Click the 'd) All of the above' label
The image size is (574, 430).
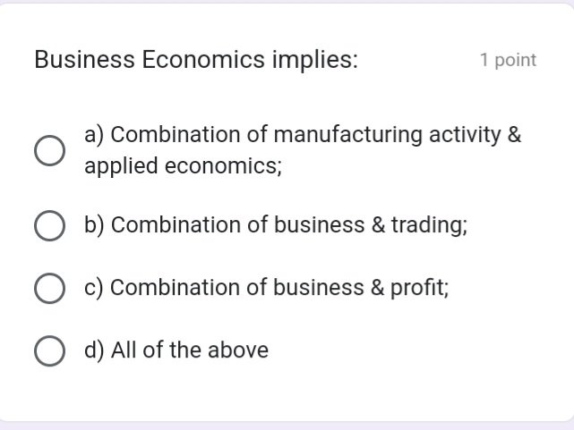[x=176, y=350]
